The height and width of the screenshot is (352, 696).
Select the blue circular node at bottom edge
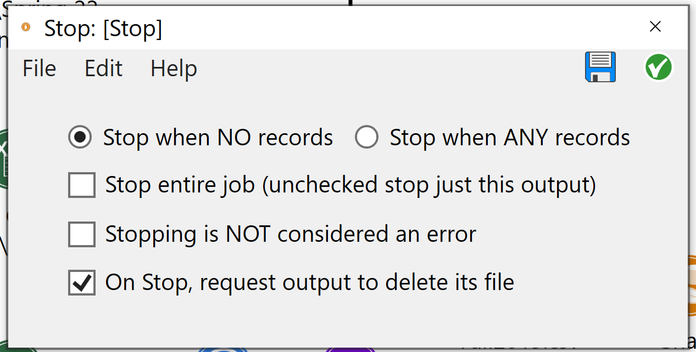[223, 349]
